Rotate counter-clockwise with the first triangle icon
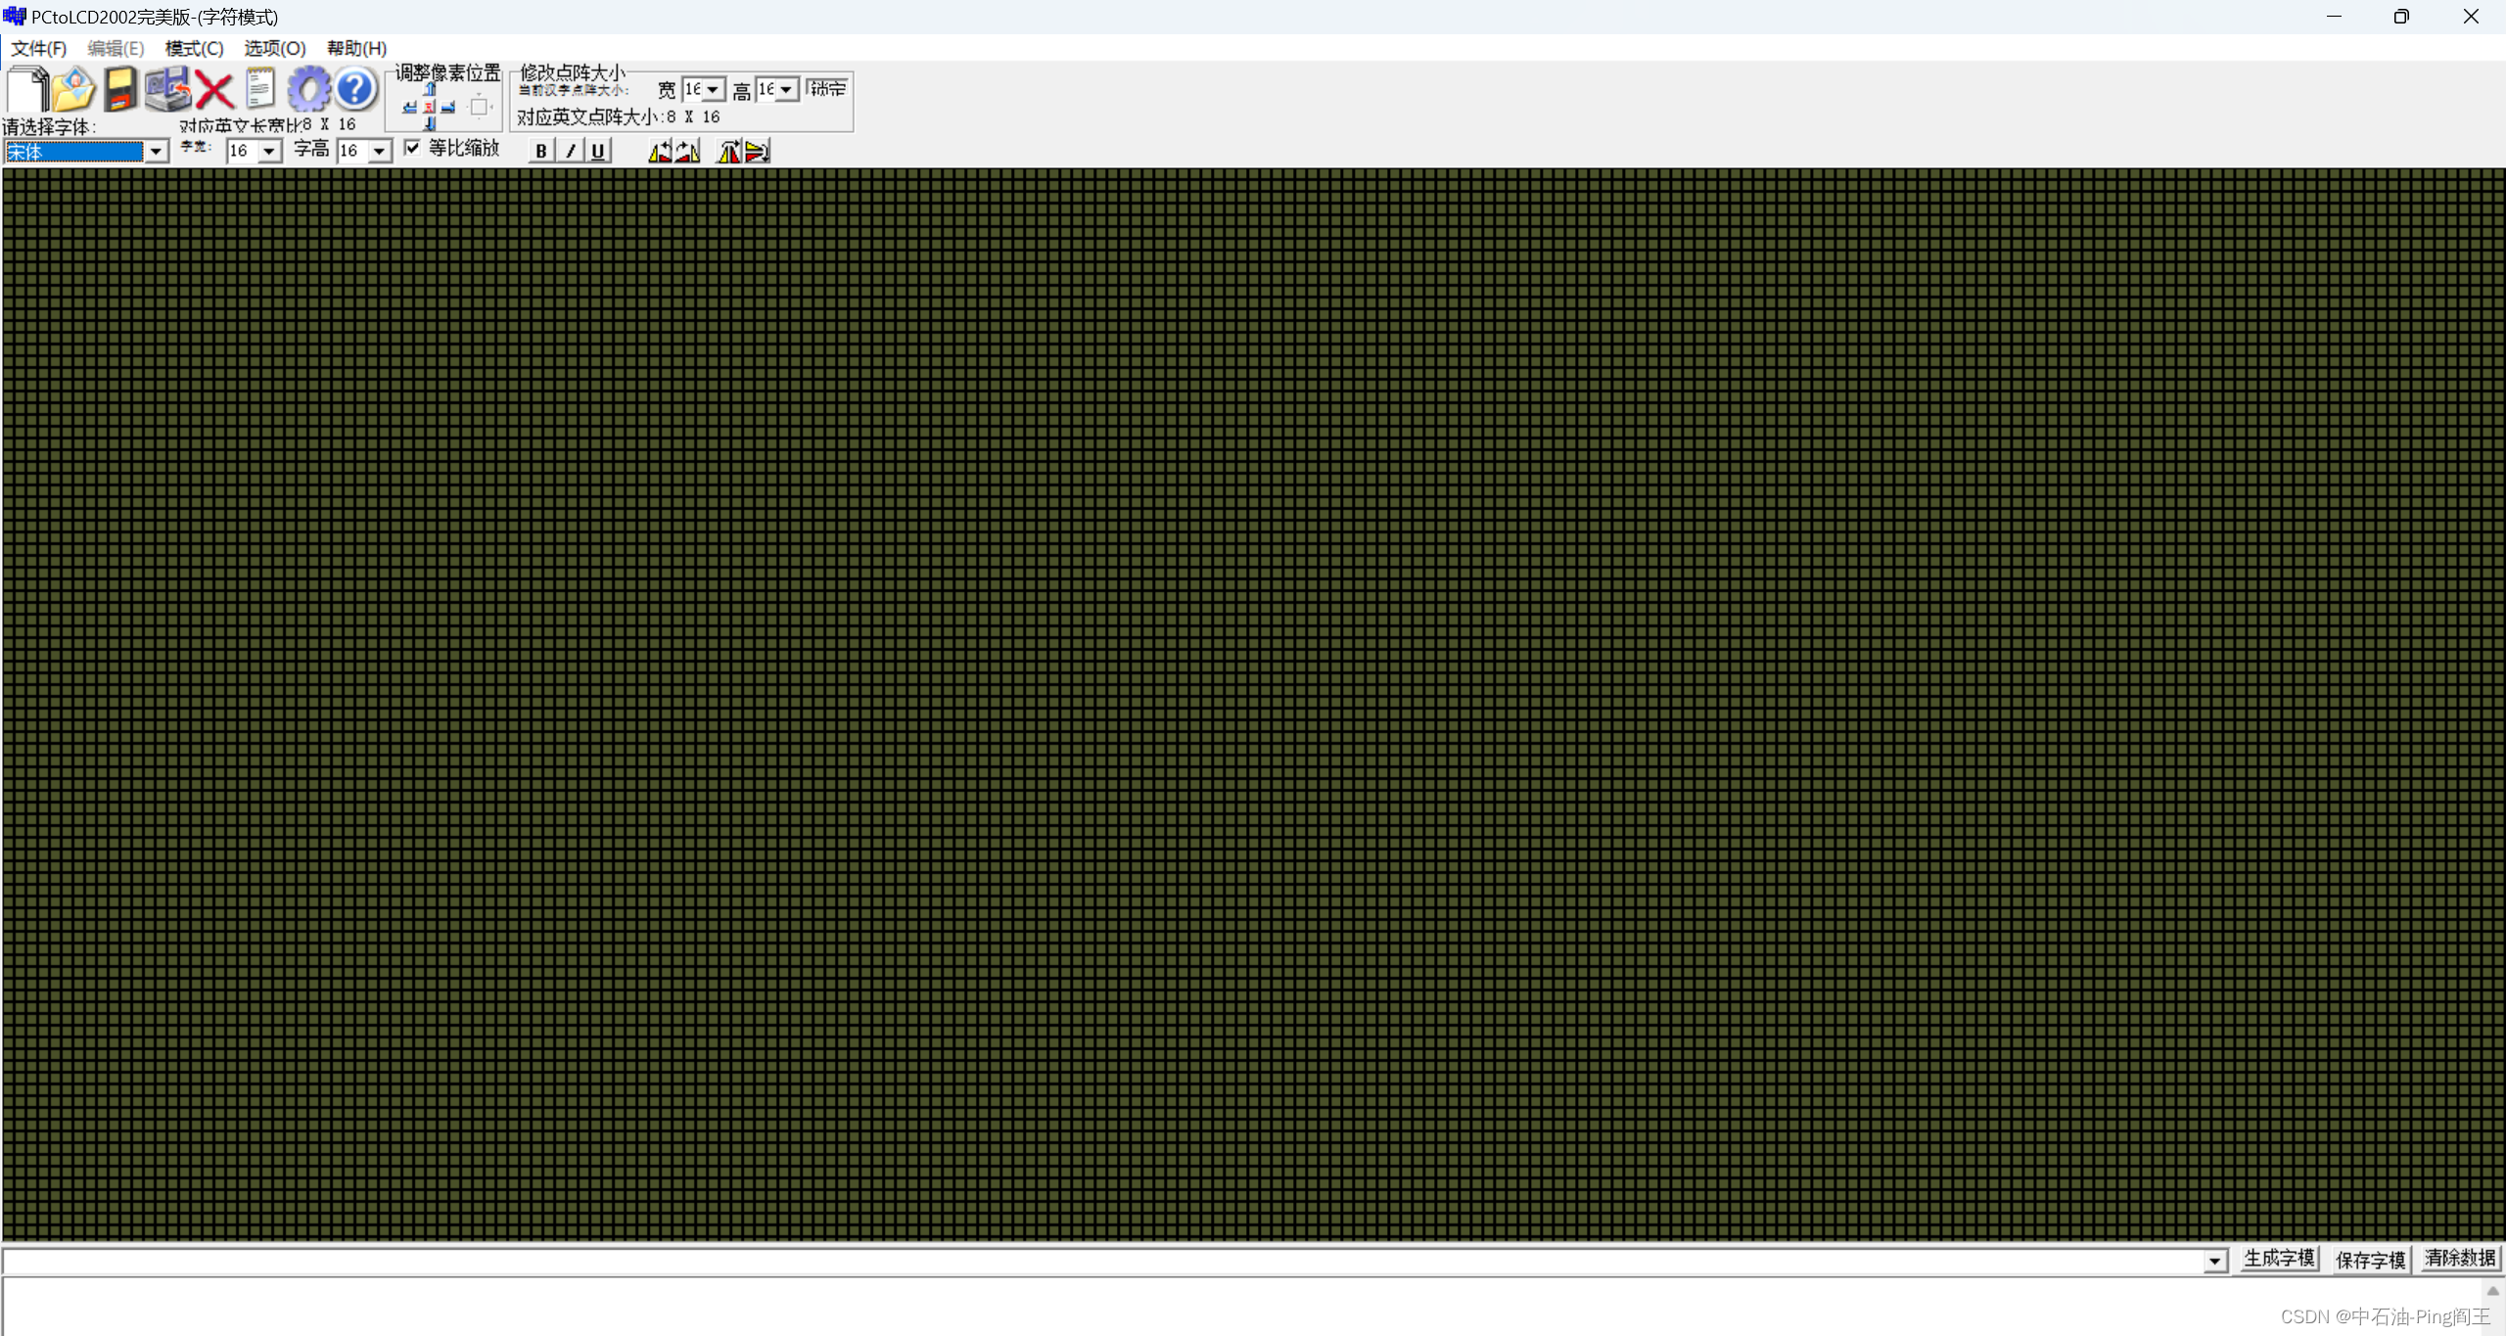2506x1336 pixels. (x=660, y=151)
